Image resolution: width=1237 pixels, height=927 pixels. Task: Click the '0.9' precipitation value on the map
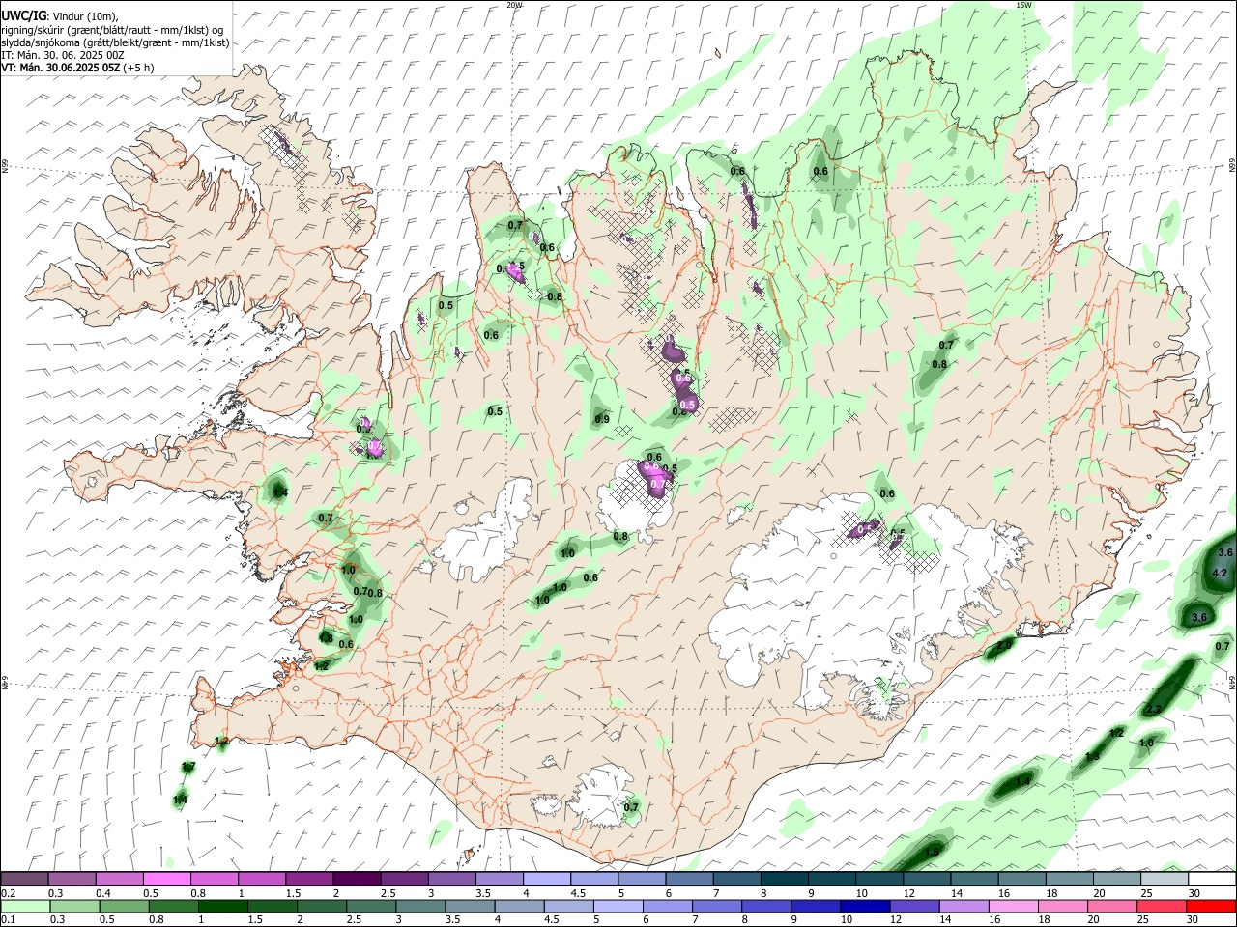(x=602, y=419)
